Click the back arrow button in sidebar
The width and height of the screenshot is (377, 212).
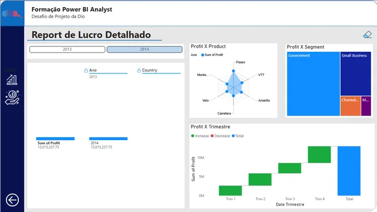pos(12,200)
